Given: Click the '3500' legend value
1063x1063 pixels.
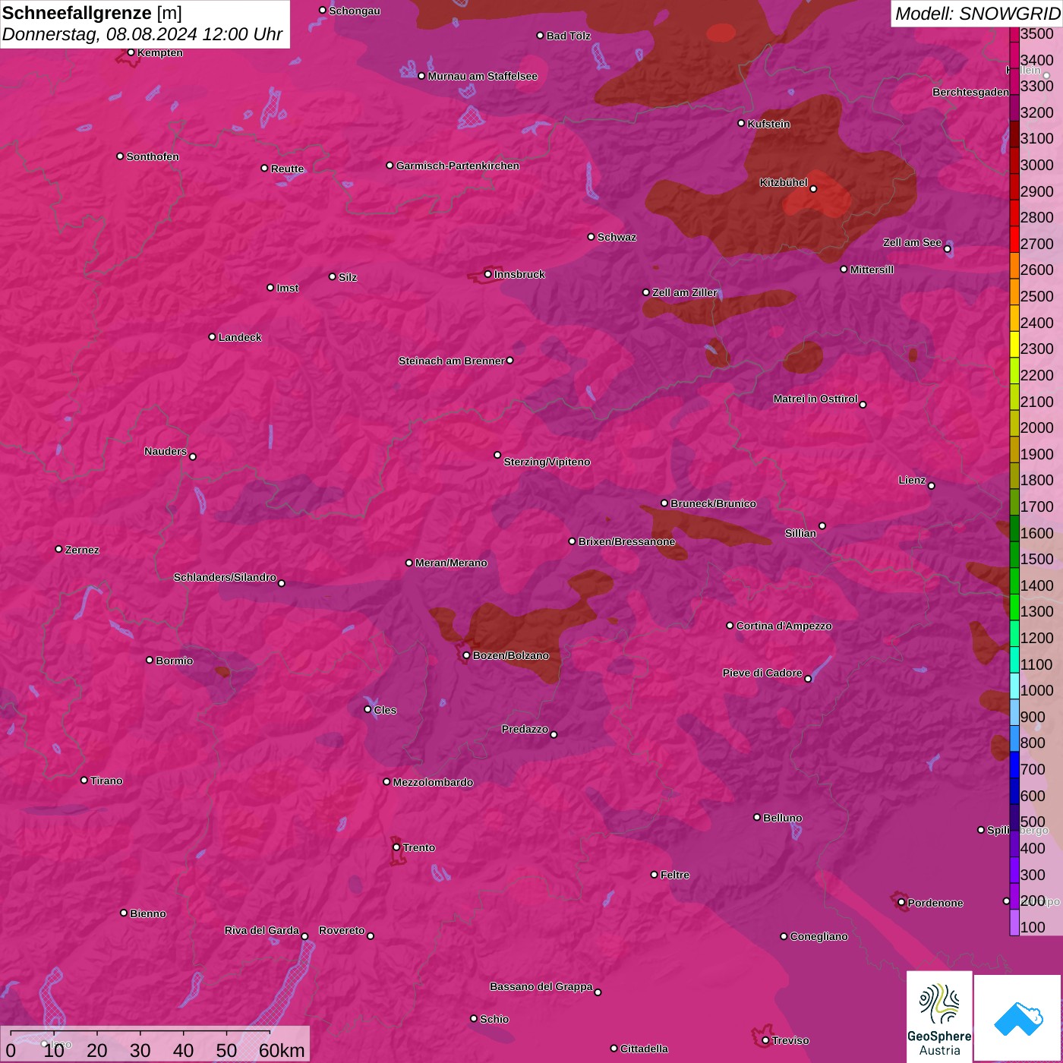Looking at the screenshot, I should pyautogui.click(x=1037, y=33).
